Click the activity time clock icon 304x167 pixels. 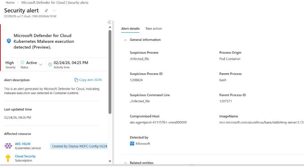coord(50,64)
